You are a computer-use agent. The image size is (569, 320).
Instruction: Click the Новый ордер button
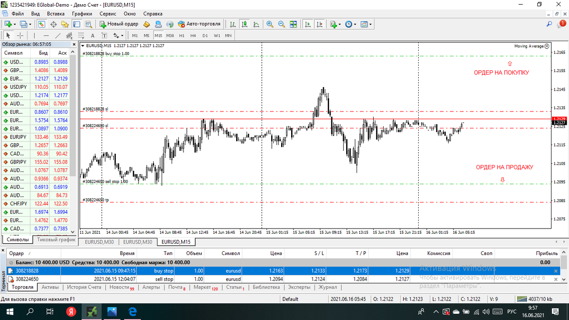tap(119, 24)
